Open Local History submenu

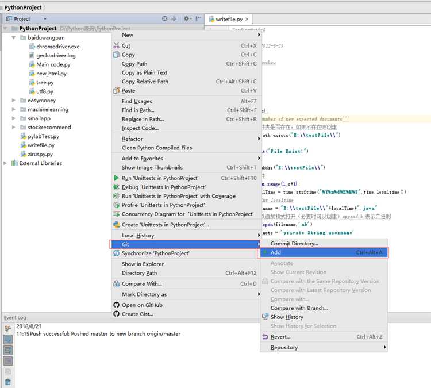(186, 235)
